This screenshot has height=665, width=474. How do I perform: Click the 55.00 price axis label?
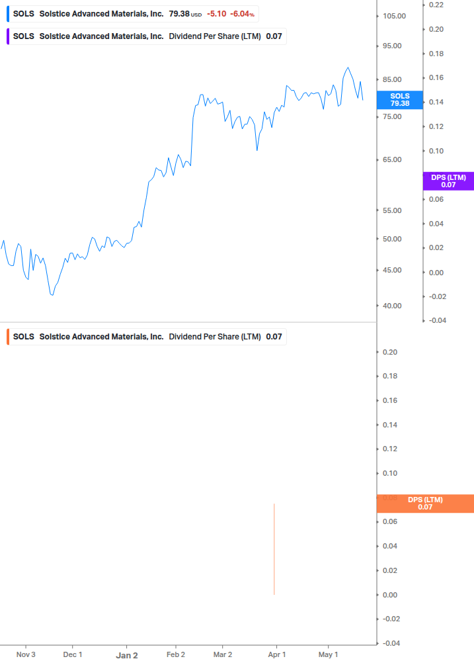(x=392, y=211)
